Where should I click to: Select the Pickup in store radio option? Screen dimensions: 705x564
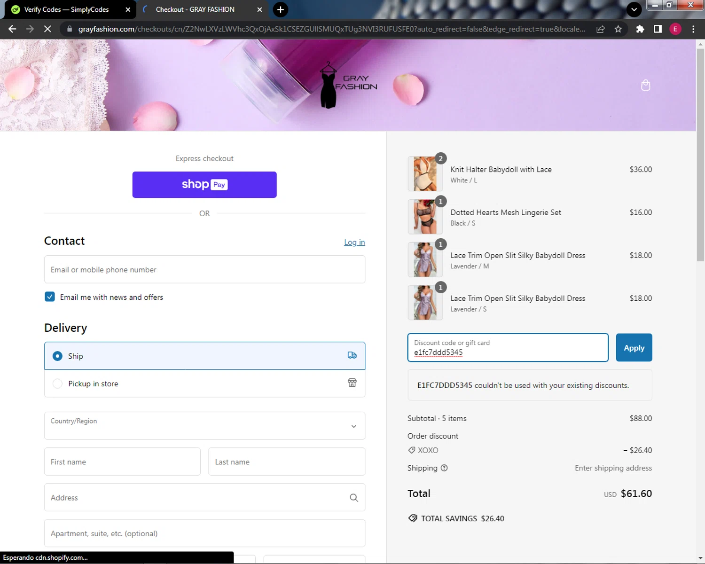pyautogui.click(x=57, y=384)
